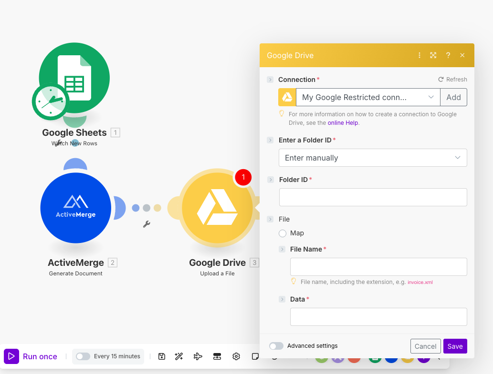Click the magic wand auto-align icon
493x374 pixels.
(178, 356)
